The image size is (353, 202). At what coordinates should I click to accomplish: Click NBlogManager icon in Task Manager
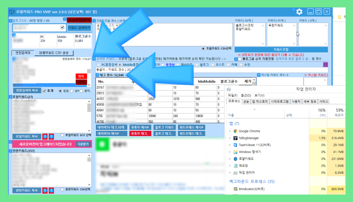[235, 138]
